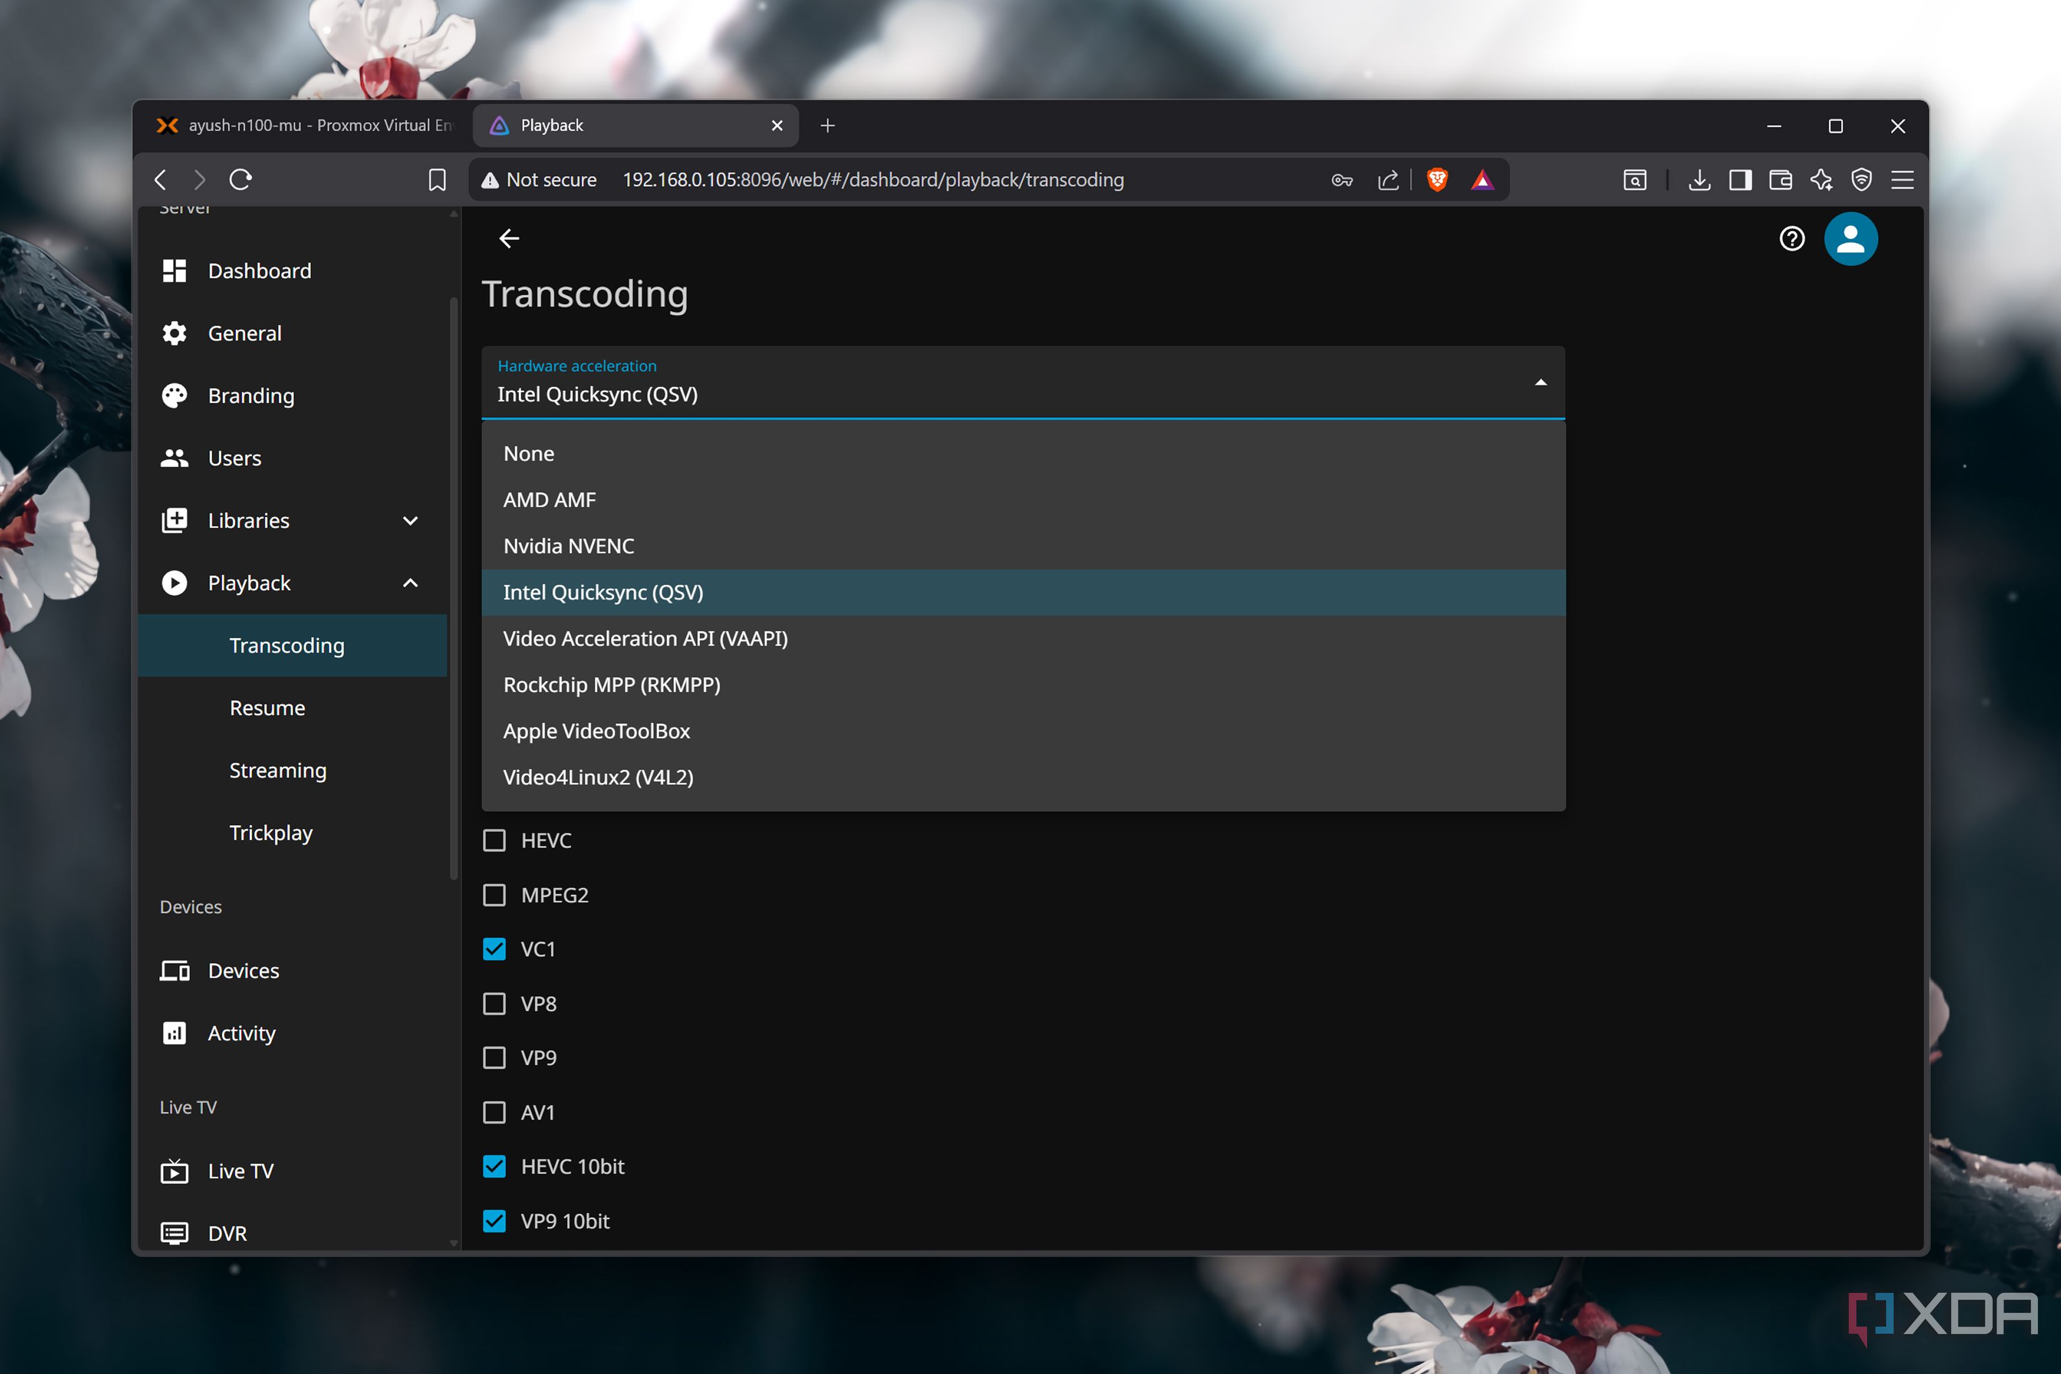This screenshot has height=1374, width=2061.
Task: Close the Playback browser tab
Action: [776, 126]
